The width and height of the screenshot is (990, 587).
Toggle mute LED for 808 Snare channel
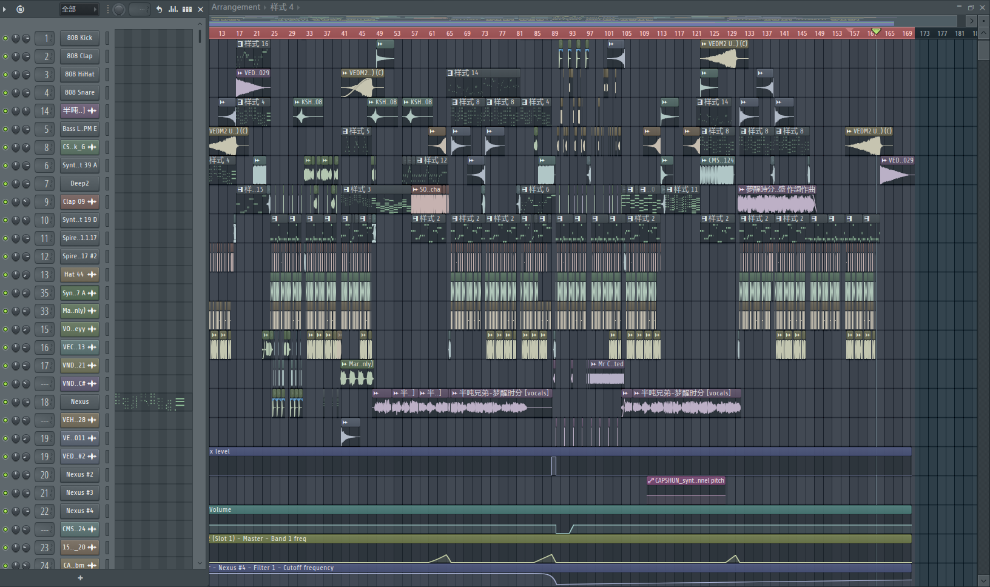(x=6, y=93)
